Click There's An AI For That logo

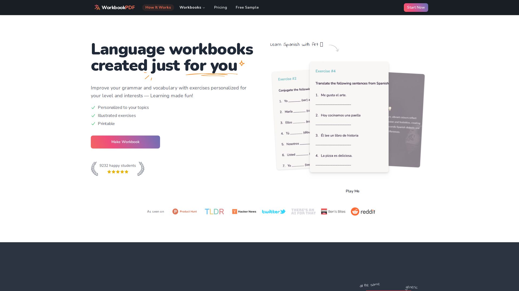pyautogui.click(x=304, y=212)
